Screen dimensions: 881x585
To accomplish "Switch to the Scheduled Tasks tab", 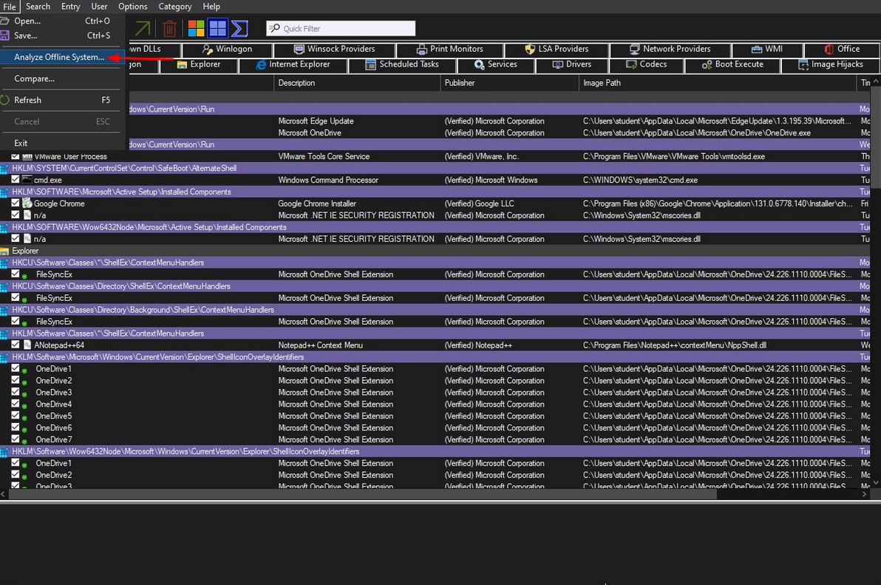I will click(408, 64).
